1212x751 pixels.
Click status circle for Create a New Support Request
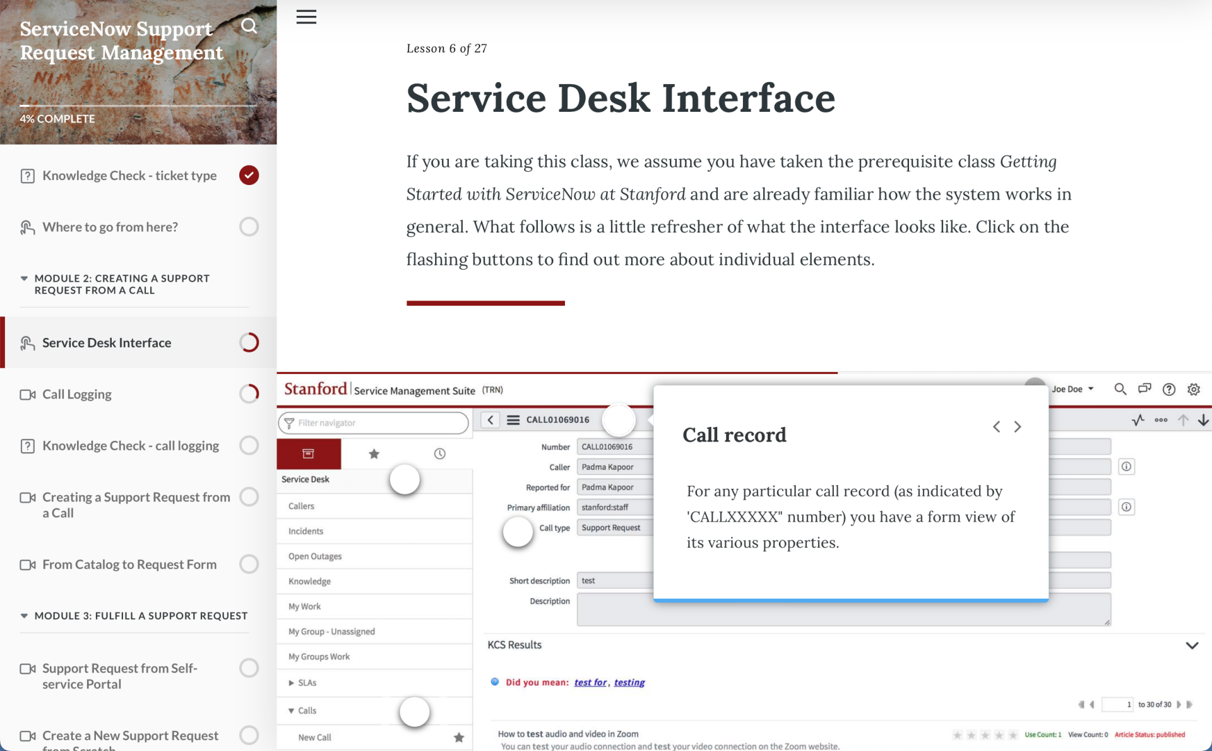tap(249, 735)
